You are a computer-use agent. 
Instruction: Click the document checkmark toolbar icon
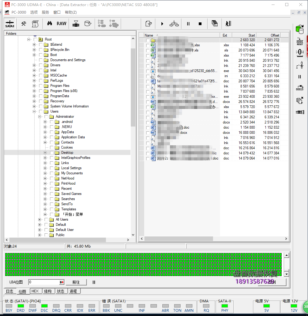click(x=149, y=24)
